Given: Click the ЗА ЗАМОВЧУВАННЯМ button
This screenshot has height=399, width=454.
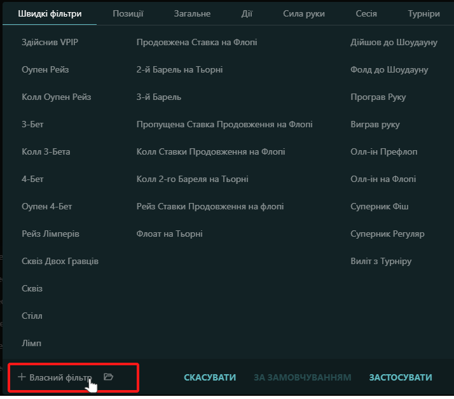Looking at the screenshot, I should [x=303, y=377].
